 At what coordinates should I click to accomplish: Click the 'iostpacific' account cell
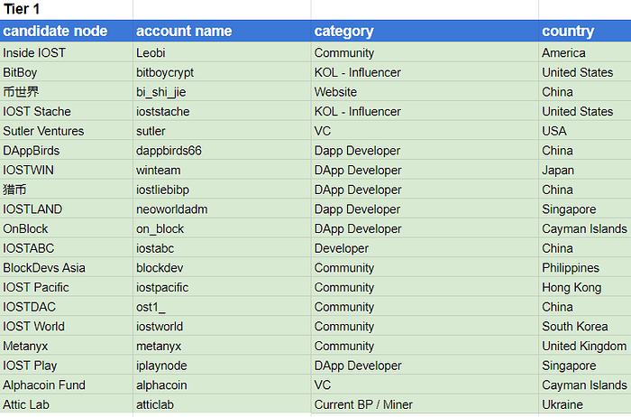[x=222, y=287]
